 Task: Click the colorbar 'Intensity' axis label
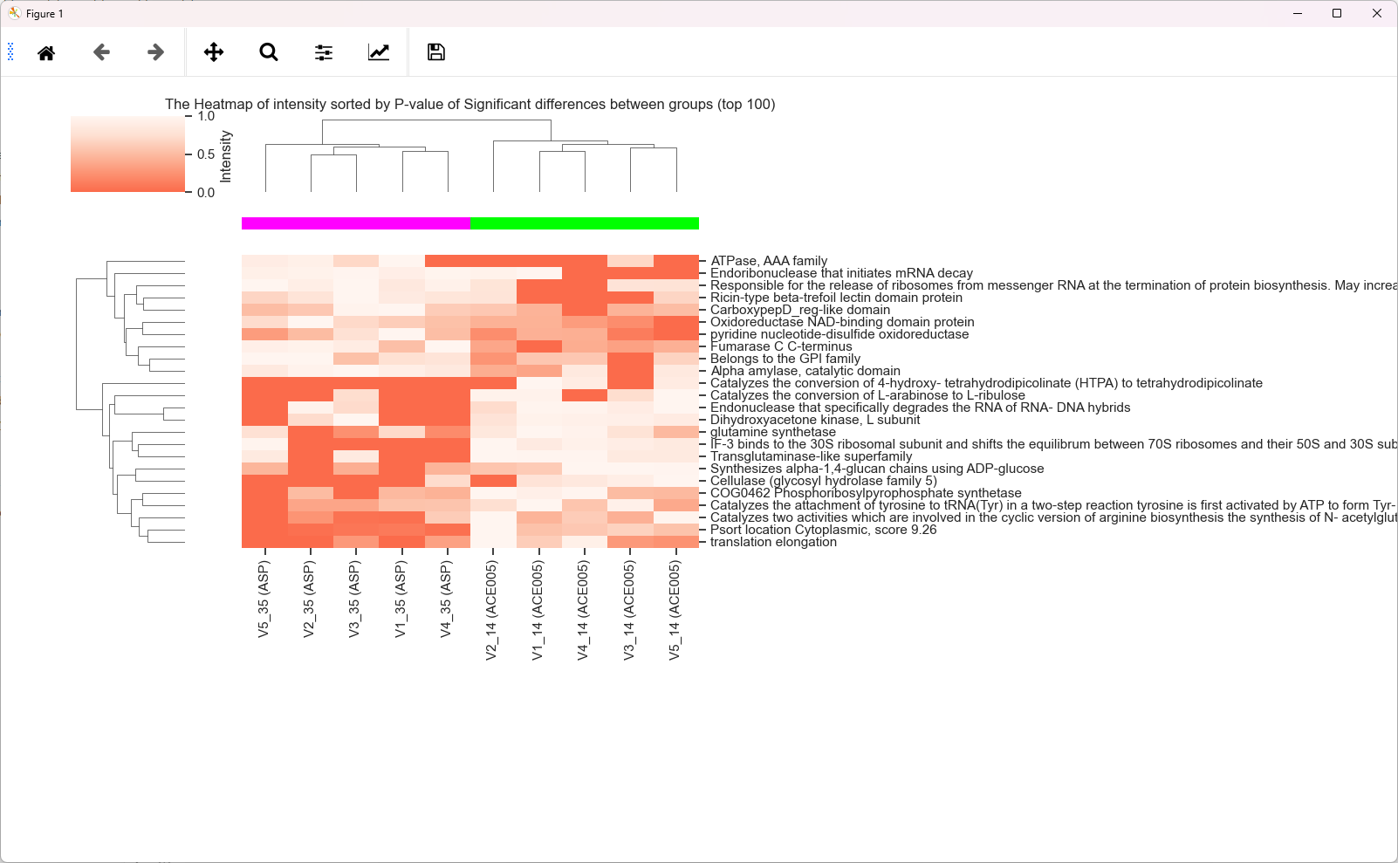(x=226, y=156)
